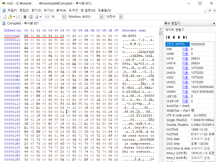216x162 pixels.
Task: Open the bytes per row '16' dropdown
Action: pos(64,17)
